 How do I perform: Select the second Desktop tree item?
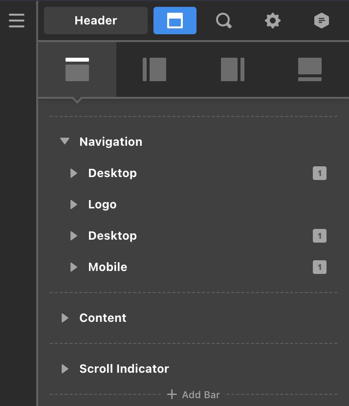(112, 236)
